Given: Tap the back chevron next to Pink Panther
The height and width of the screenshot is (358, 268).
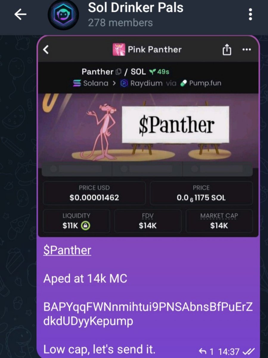Looking at the screenshot, I should [x=46, y=50].
